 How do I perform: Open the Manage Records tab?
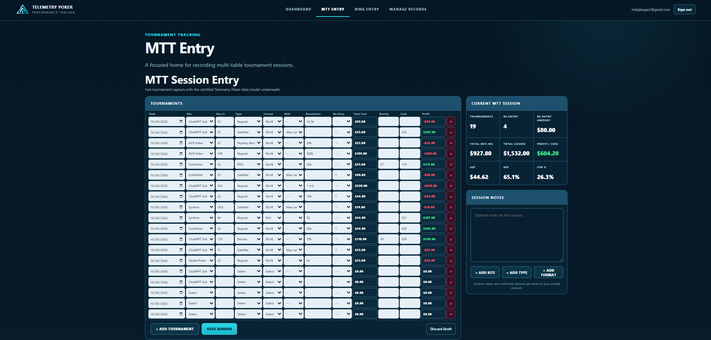(408, 9)
